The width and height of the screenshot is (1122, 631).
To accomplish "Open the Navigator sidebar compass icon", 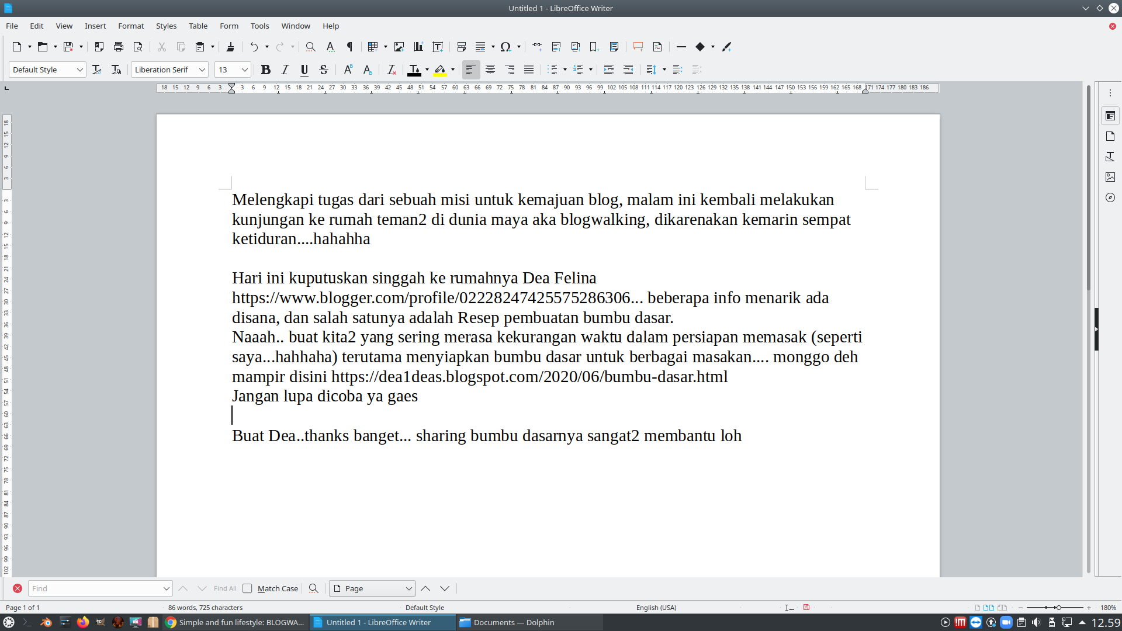I will pos(1110,197).
